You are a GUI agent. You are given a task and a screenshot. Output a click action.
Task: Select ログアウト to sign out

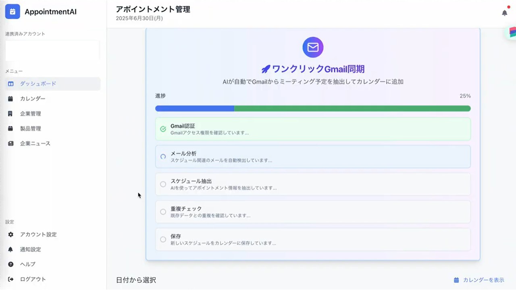[53, 279]
